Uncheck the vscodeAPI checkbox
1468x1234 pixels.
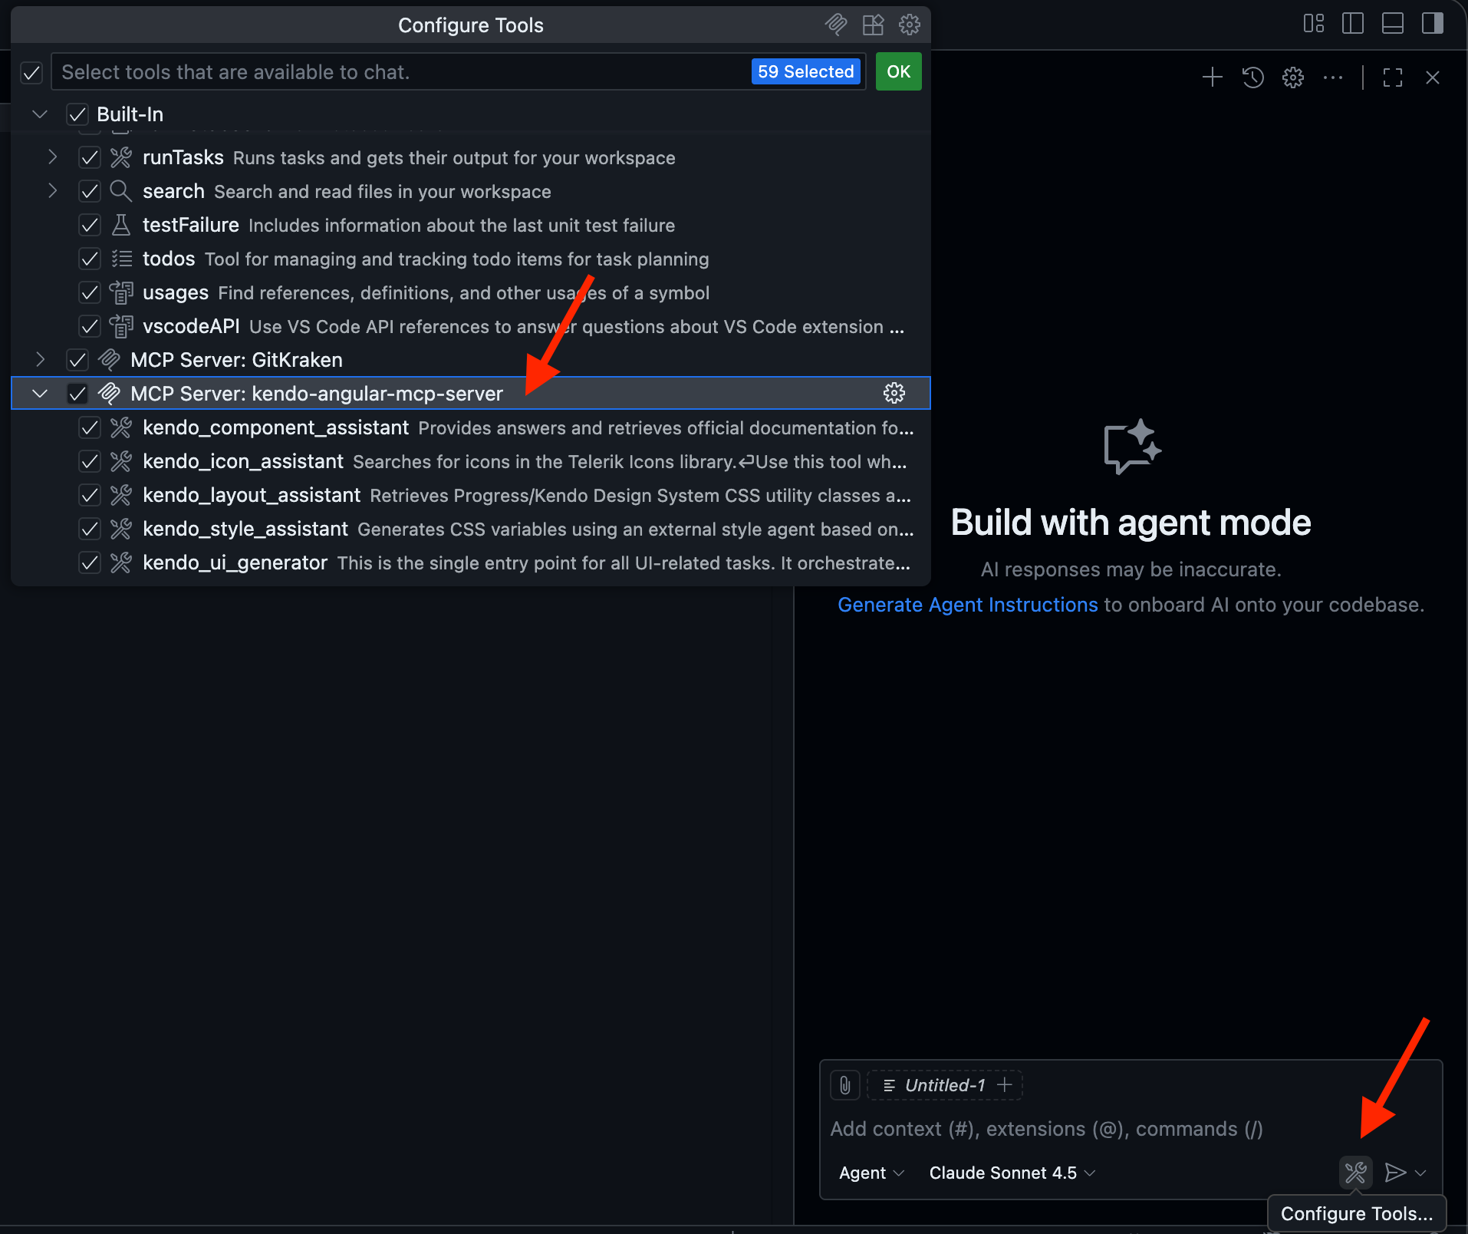coord(90,326)
